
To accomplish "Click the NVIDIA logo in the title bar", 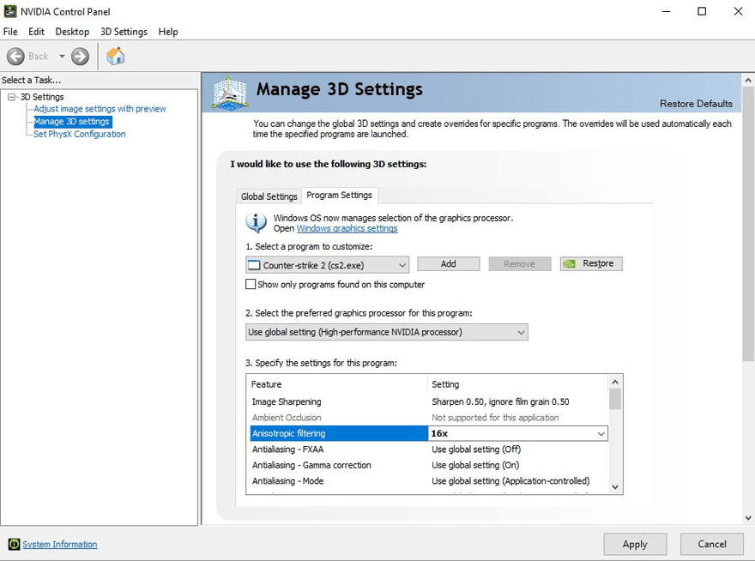I will (x=11, y=11).
